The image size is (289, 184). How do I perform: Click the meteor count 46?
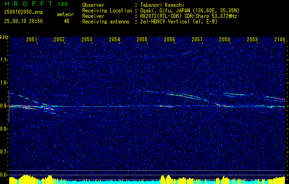[67, 21]
